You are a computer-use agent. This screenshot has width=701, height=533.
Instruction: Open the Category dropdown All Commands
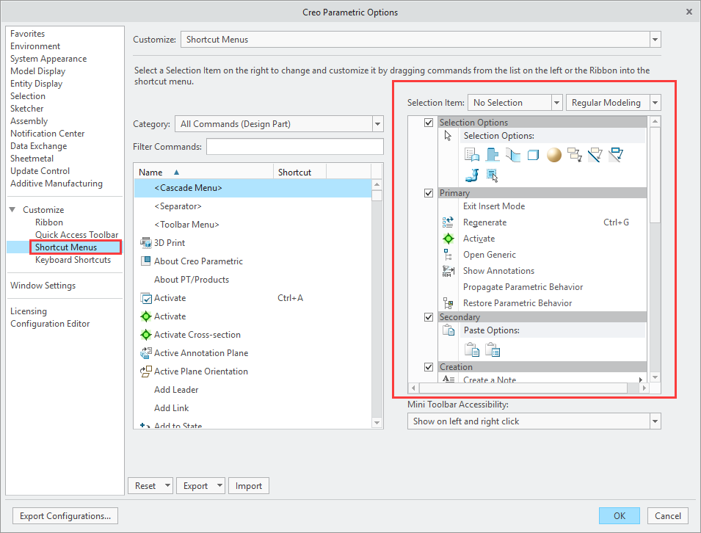[378, 124]
